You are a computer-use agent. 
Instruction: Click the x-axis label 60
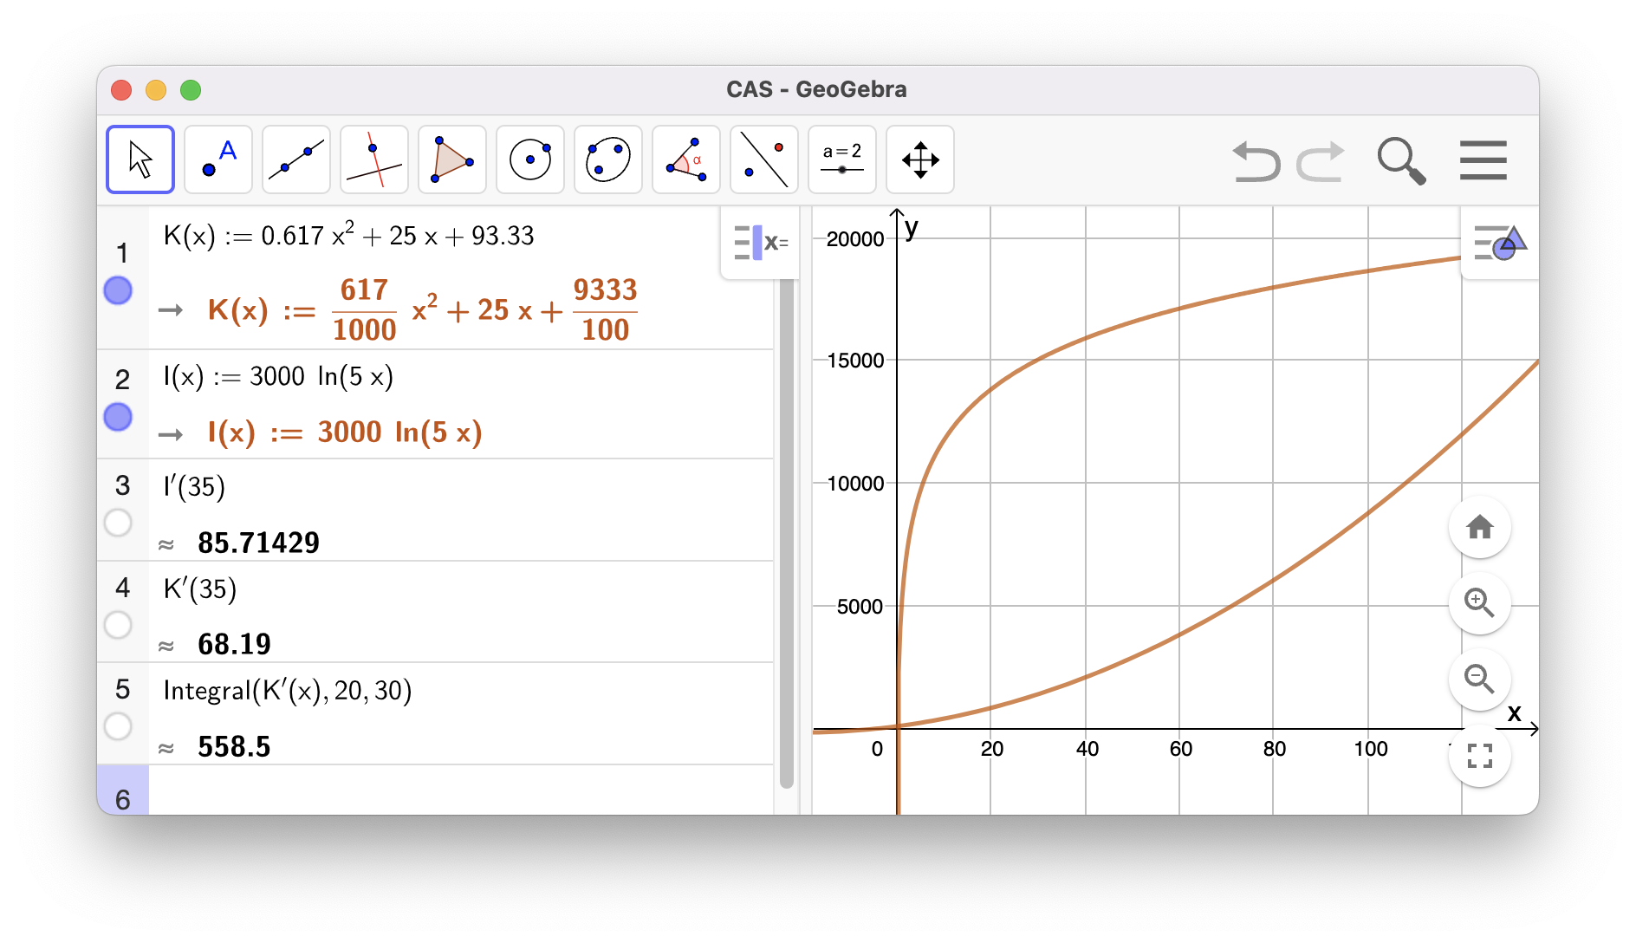point(1180,749)
